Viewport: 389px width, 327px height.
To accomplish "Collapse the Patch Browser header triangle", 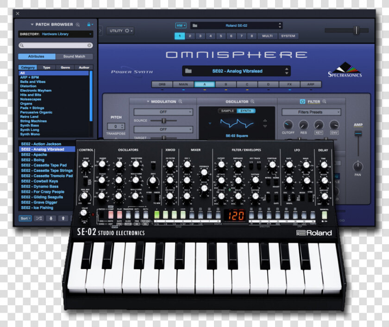I will click(x=32, y=25).
